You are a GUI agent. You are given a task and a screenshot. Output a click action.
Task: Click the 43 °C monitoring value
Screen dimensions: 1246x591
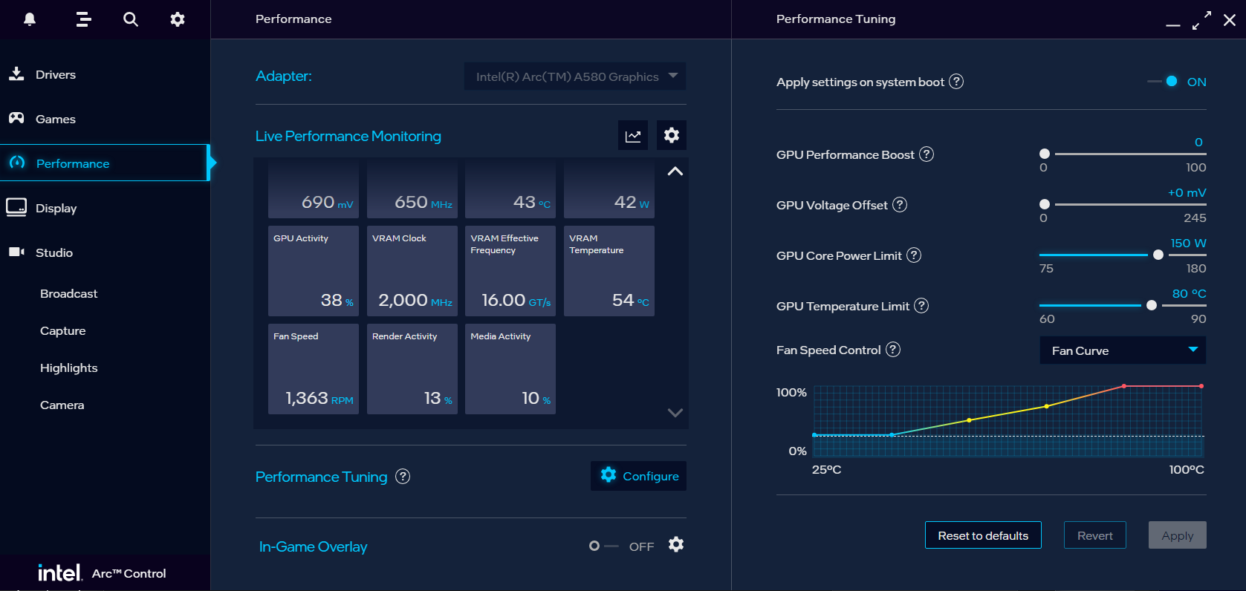(532, 202)
